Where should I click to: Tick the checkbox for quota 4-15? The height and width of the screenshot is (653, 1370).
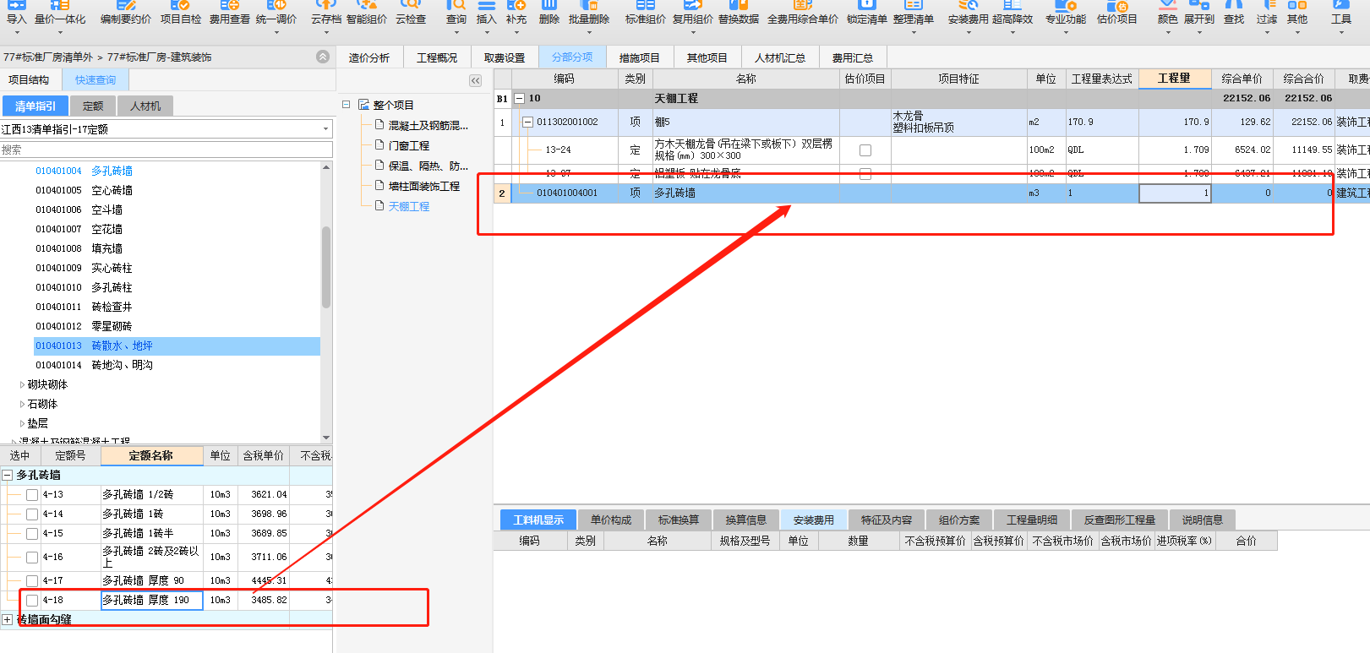tap(32, 534)
